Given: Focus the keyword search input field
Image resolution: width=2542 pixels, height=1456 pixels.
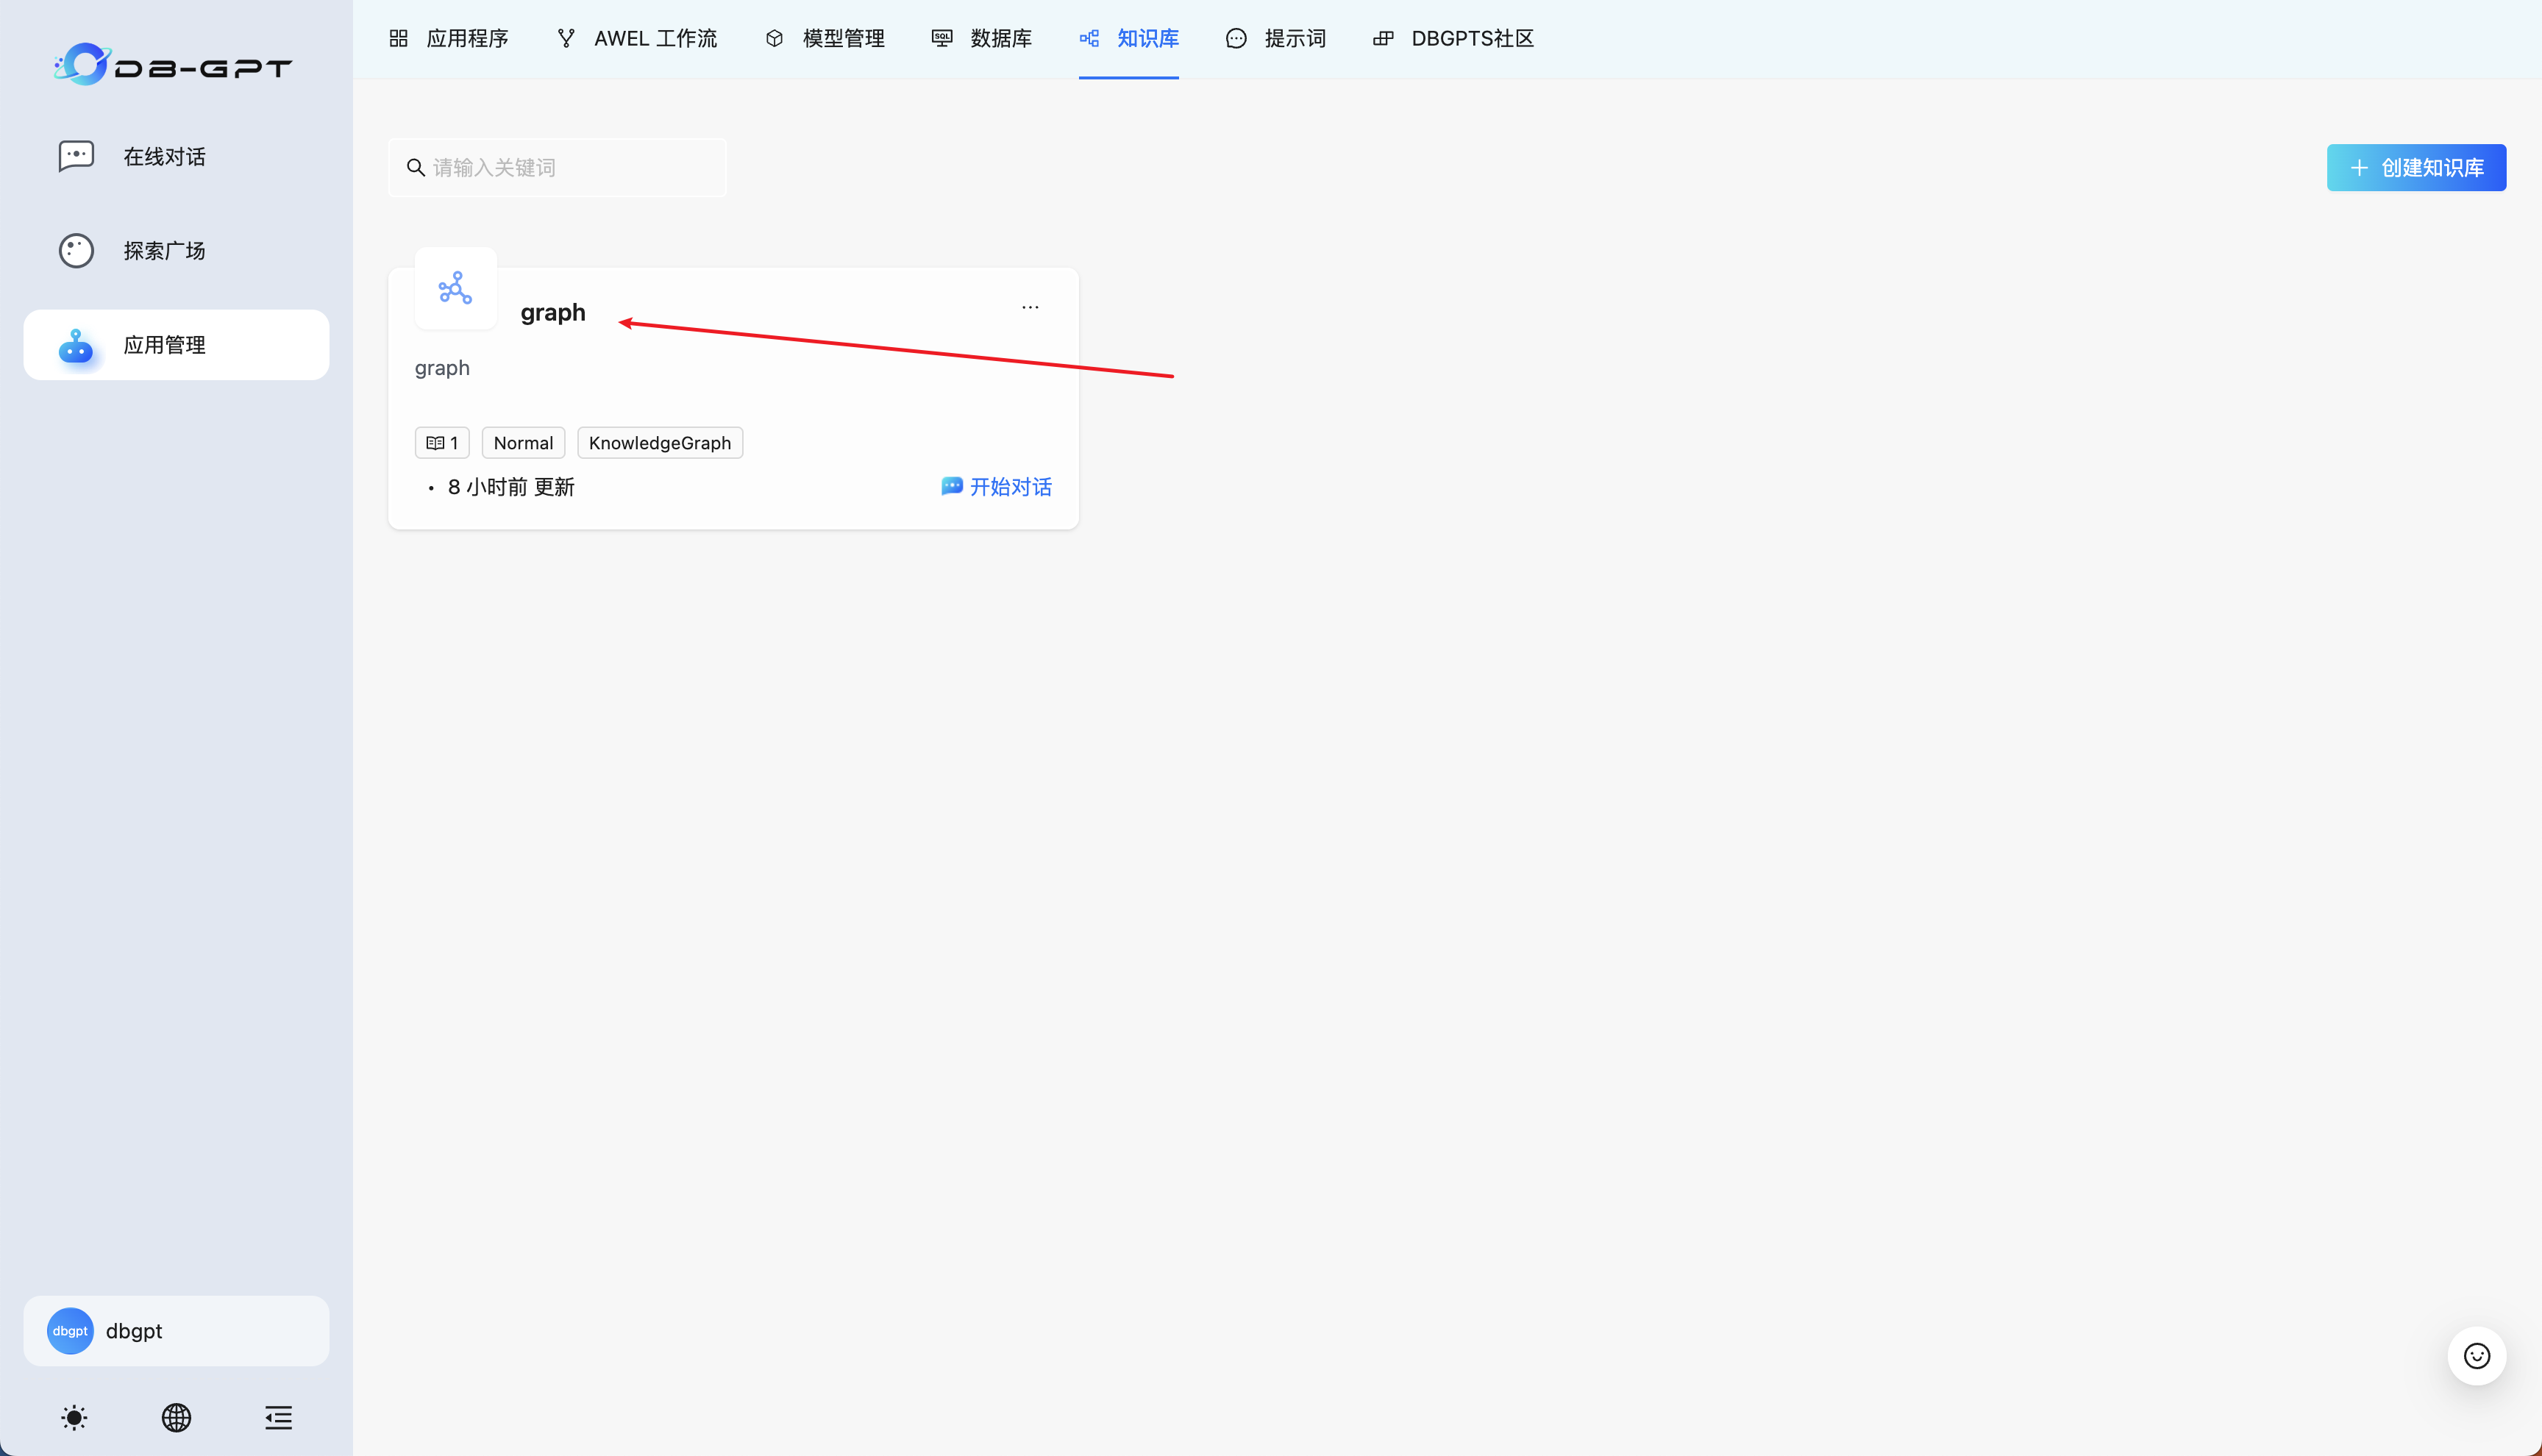Looking at the screenshot, I should pos(557,167).
